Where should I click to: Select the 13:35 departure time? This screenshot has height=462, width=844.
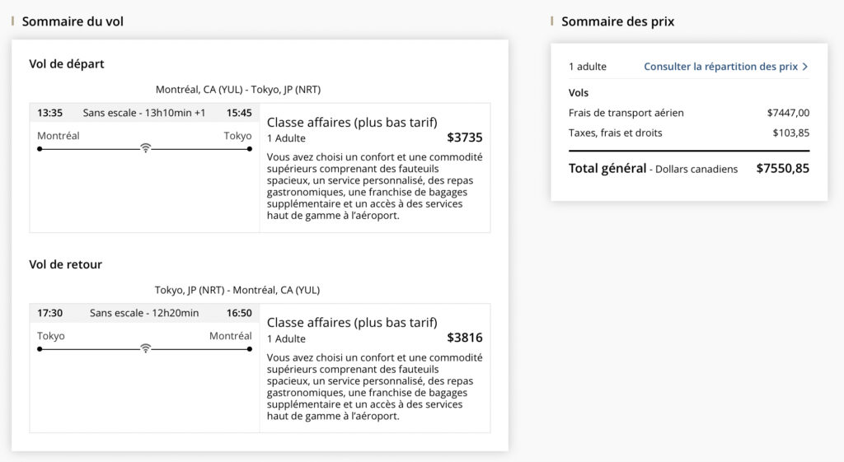(x=50, y=113)
